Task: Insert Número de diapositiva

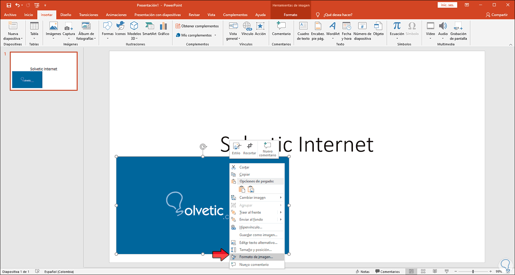Action: click(362, 31)
